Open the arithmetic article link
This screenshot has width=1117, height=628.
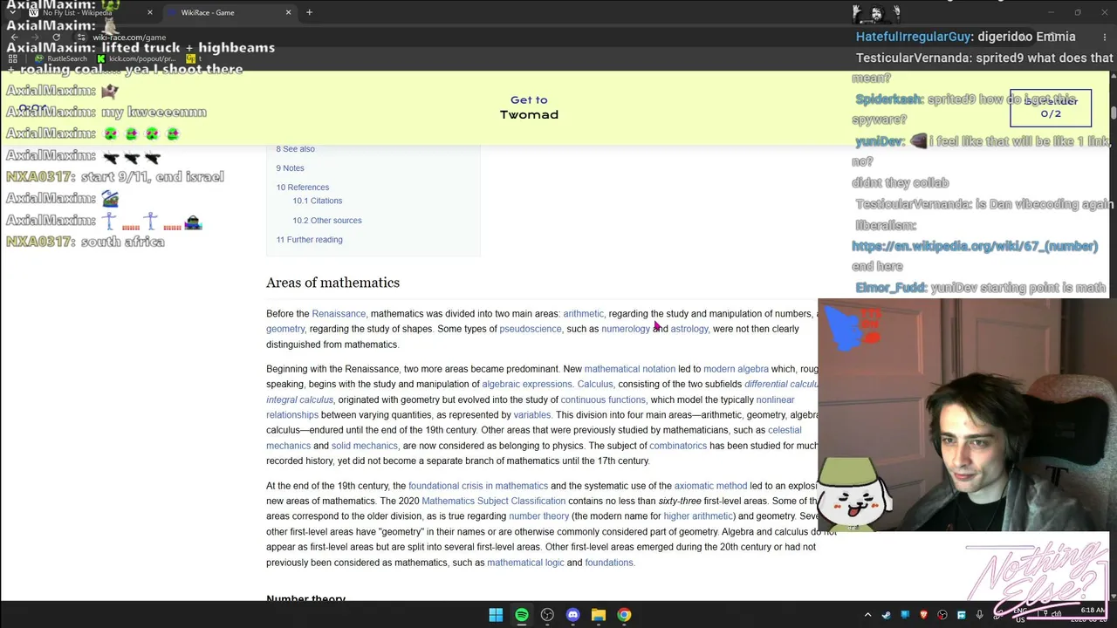[x=583, y=314]
